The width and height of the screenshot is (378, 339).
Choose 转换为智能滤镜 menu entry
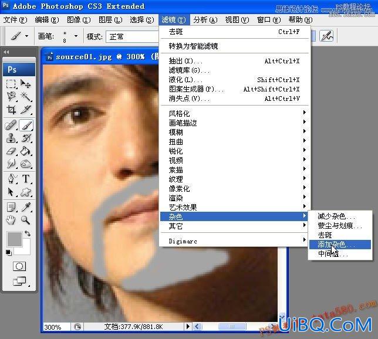[x=235, y=46]
